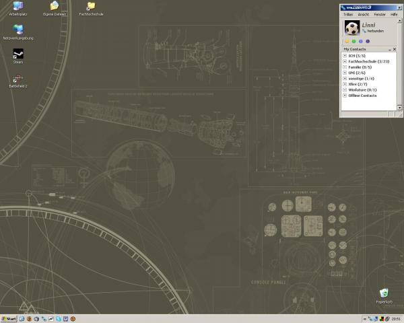Select the Offline Contacts label
The height and width of the screenshot is (323, 404).
pyautogui.click(x=362, y=96)
